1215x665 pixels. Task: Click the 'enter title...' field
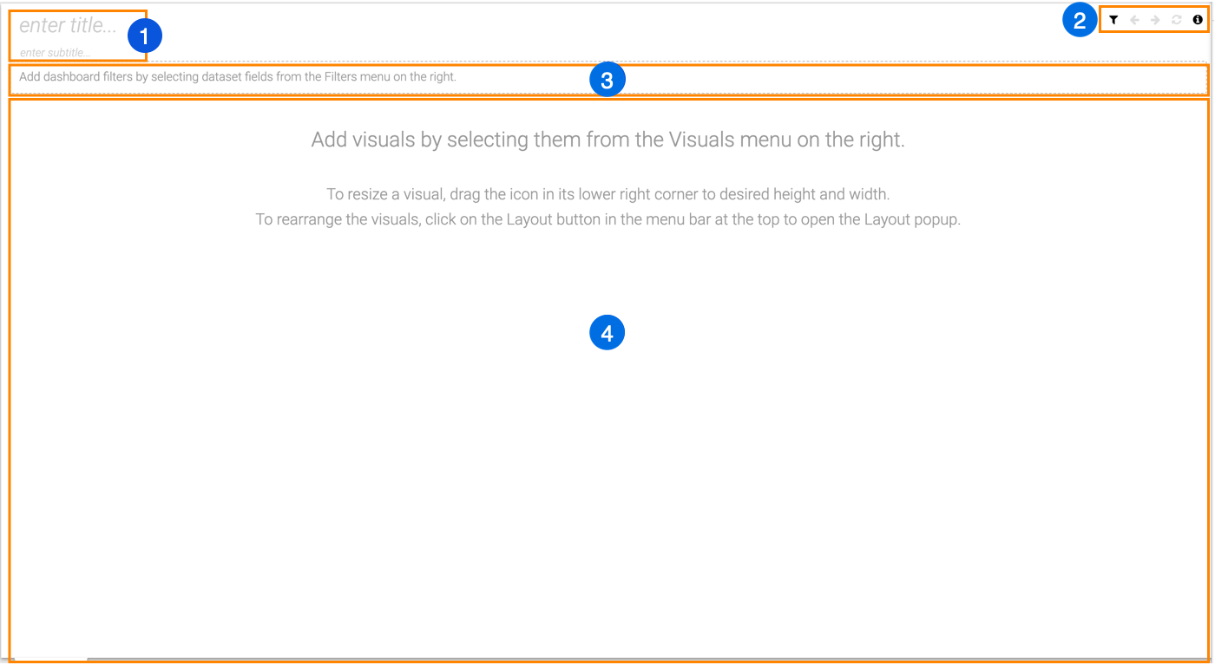68,26
